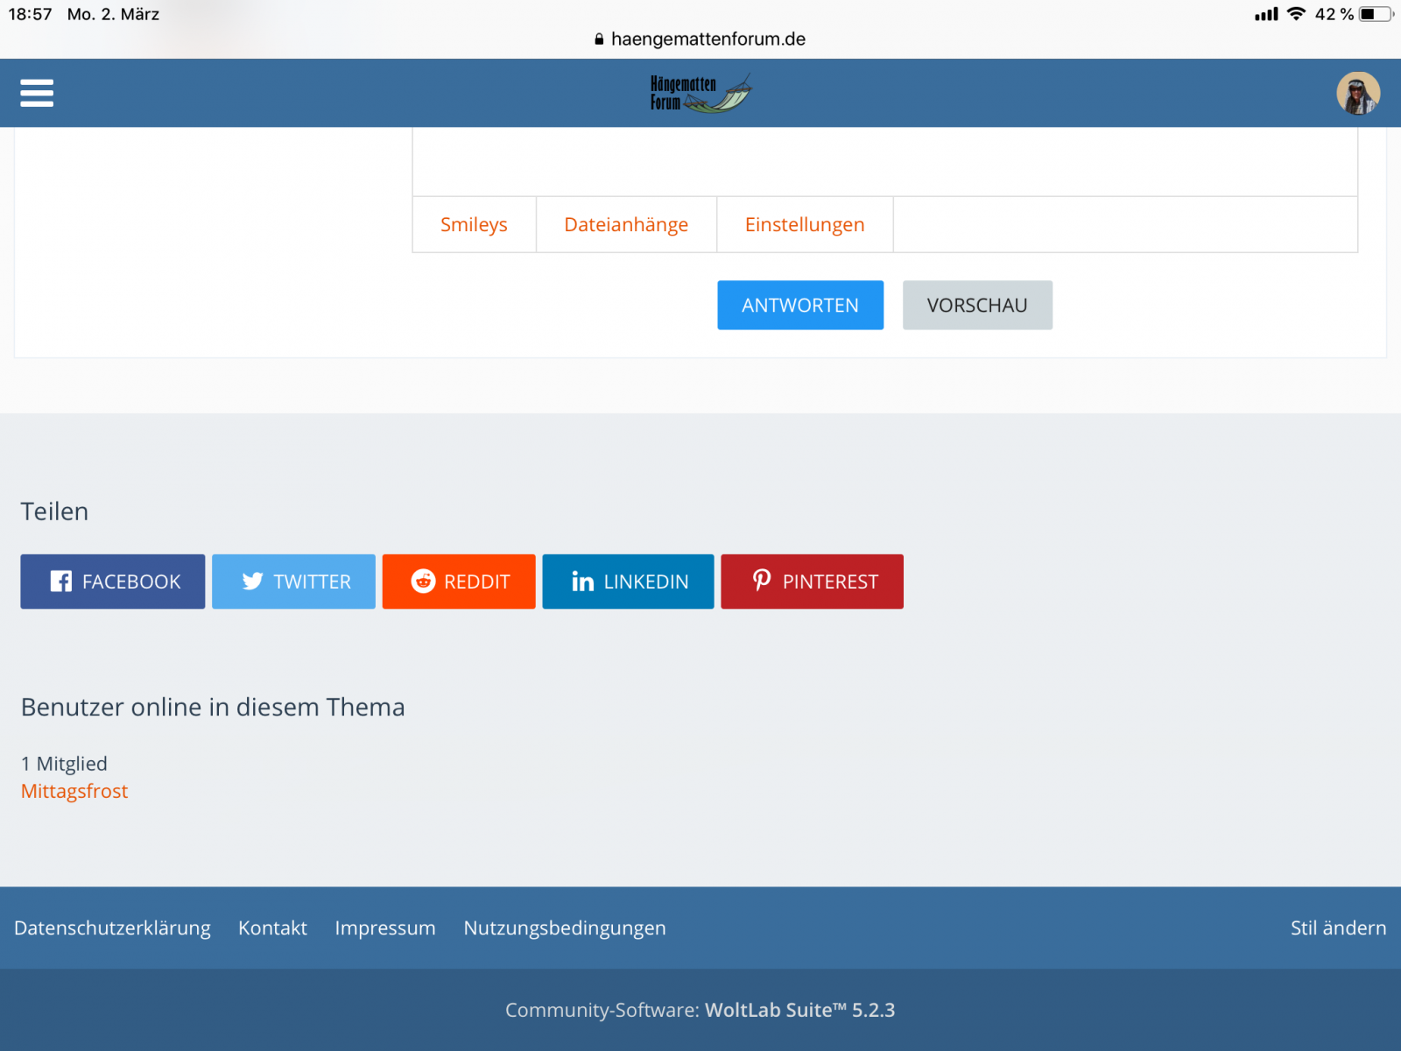Share the thread on Pinterest

pos(812,582)
